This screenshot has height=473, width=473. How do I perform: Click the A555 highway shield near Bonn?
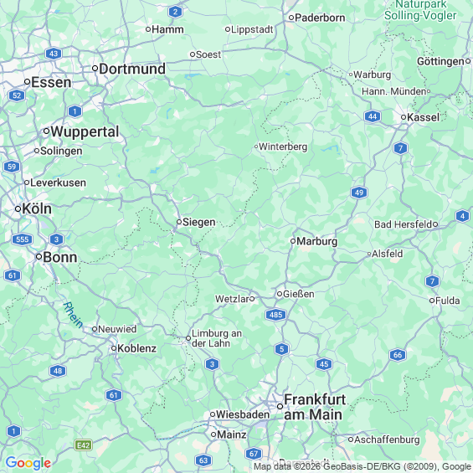pyautogui.click(x=23, y=239)
